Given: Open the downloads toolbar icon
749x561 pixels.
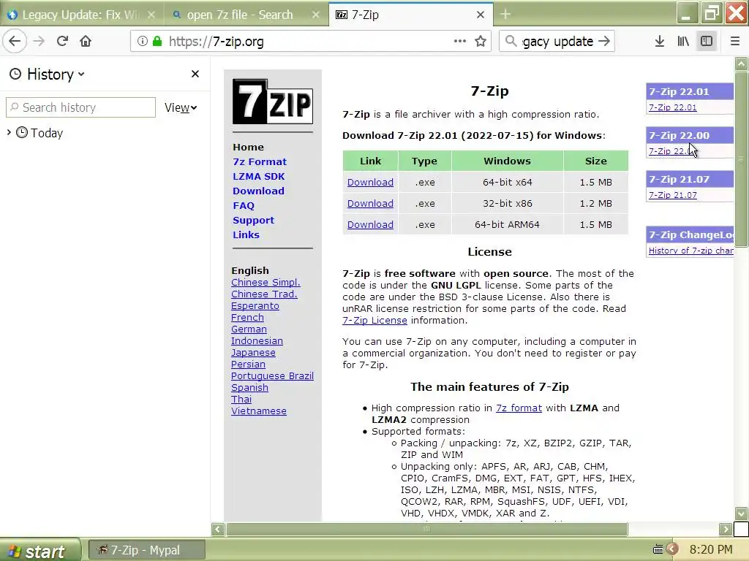Looking at the screenshot, I should 660,41.
